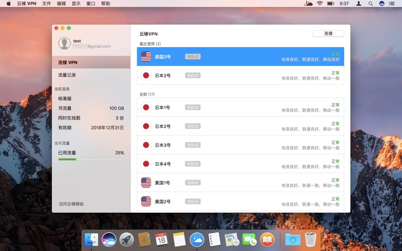
Task: Open the 云梯 VPN app menu
Action: (27, 4)
